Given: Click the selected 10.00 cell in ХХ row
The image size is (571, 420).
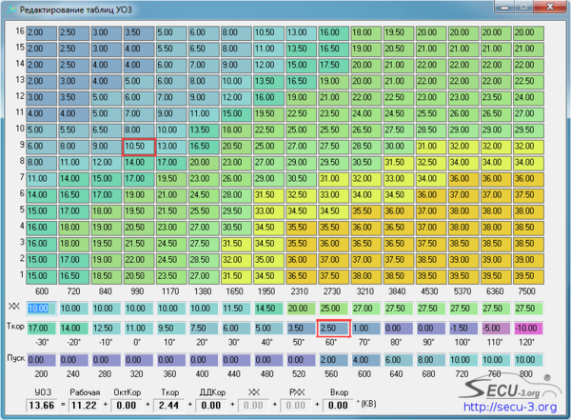Looking at the screenshot, I should click(x=42, y=309).
